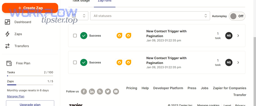Open the second New Contact Trigger with Pagination run
256x106 pixels.
166,60
